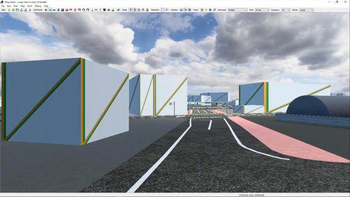350x197 pixels.
Task: Click the green height toolbar icon
Action: click(113, 10)
